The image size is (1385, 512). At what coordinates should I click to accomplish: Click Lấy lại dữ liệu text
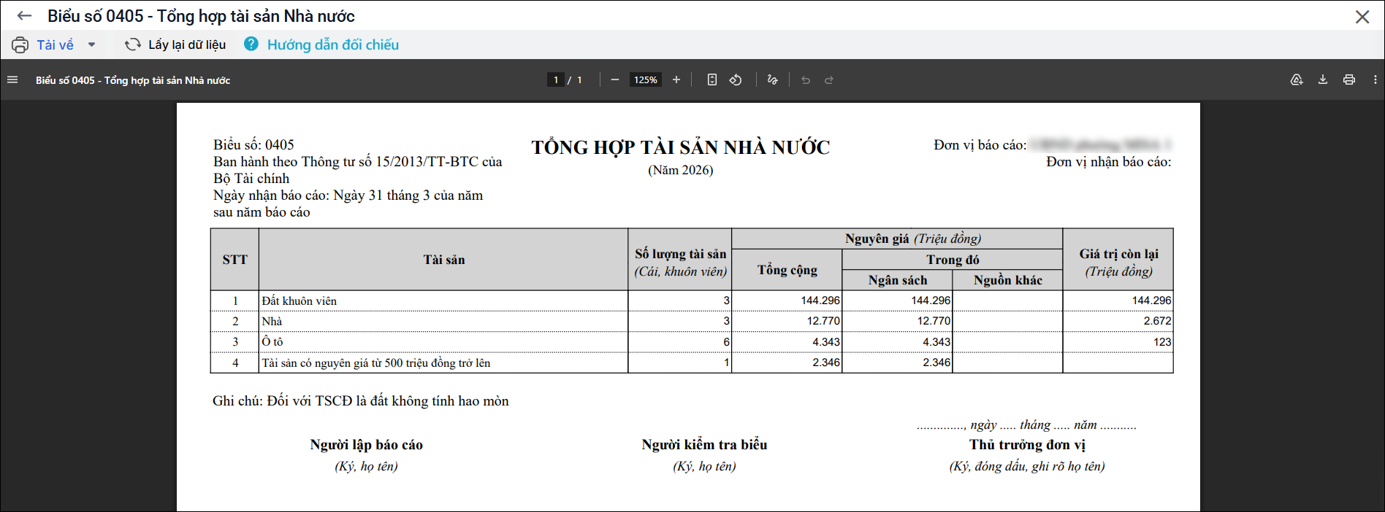click(187, 45)
